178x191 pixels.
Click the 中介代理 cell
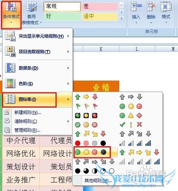[x=21, y=141]
